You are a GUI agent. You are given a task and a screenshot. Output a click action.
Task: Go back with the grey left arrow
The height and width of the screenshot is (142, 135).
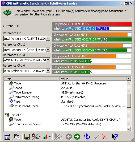click(x=69, y=137)
